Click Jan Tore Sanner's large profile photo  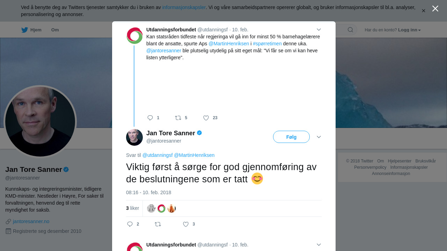point(40,122)
